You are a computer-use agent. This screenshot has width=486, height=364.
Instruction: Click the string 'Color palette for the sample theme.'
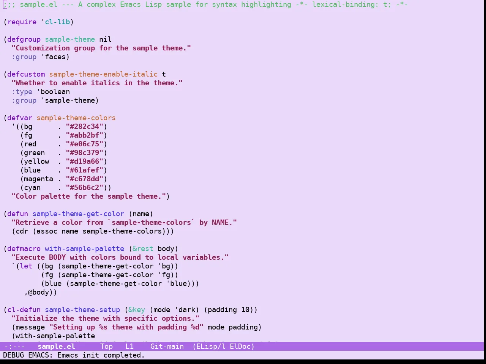click(x=88, y=196)
